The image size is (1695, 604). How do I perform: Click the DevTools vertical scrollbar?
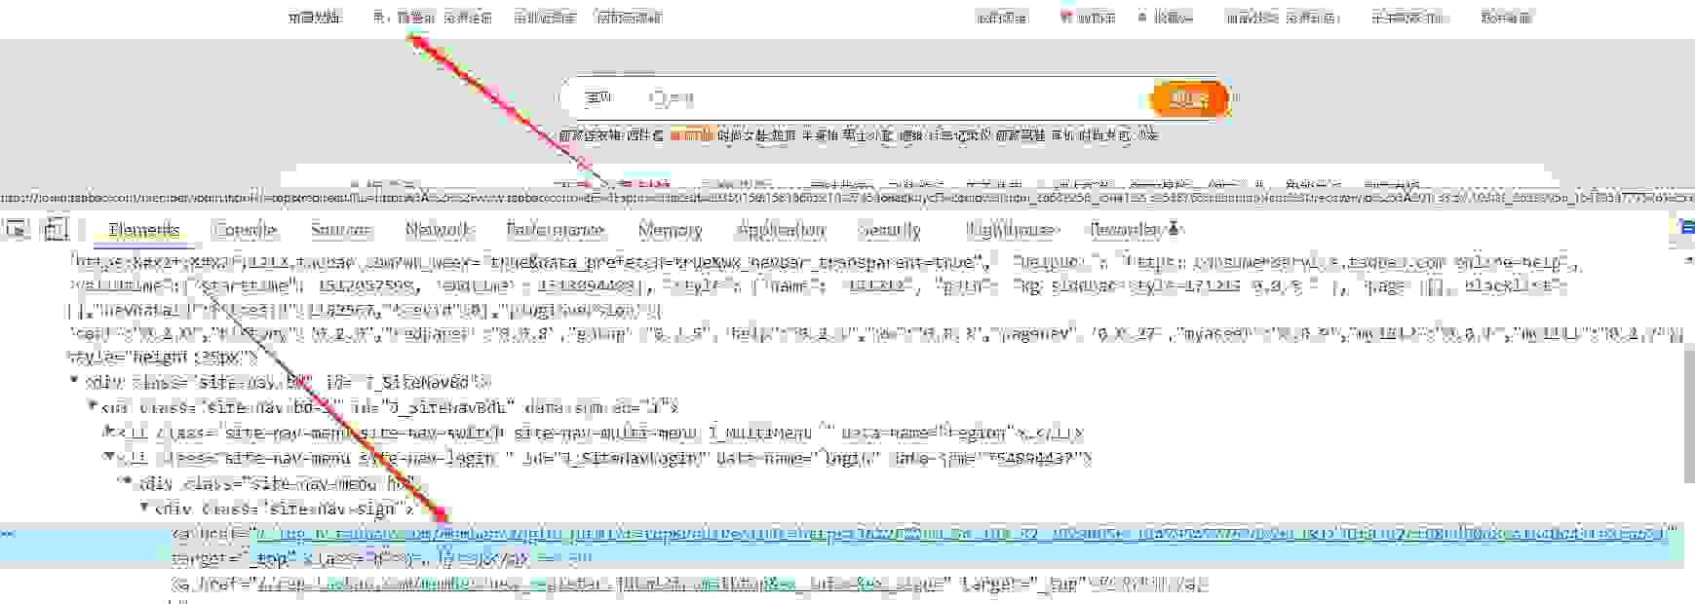click(x=1688, y=412)
